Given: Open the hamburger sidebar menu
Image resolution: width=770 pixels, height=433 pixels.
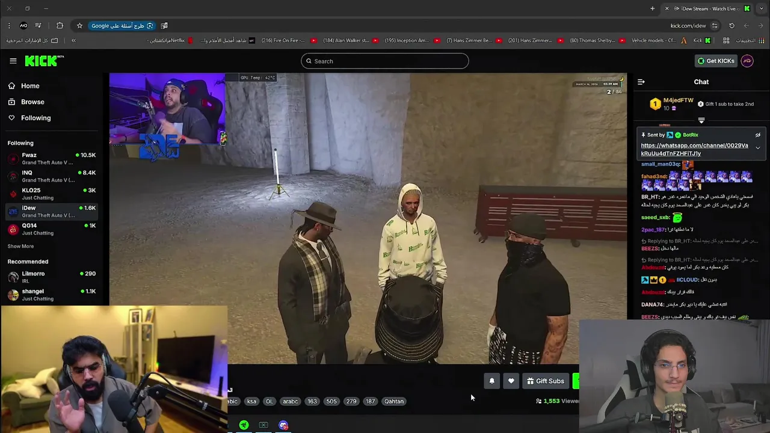Looking at the screenshot, I should tap(13, 61).
